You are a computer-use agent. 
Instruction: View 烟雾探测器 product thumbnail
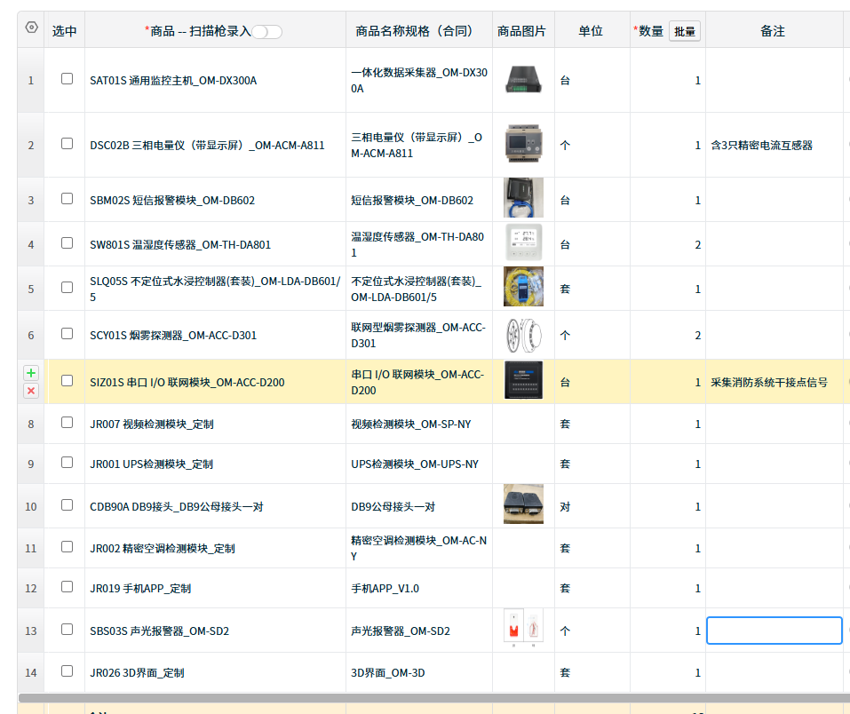523,335
